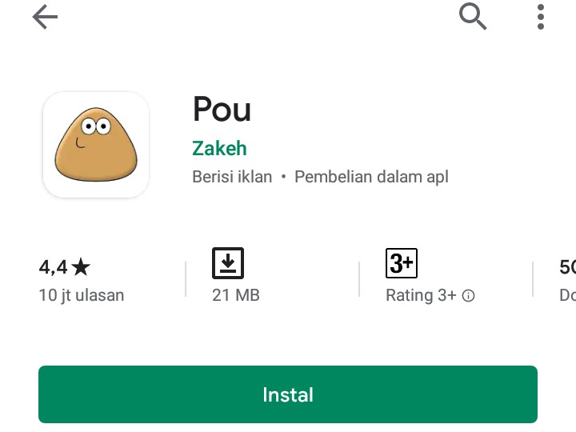Open the three-dot overflow menu
576x432 pixels.
pyautogui.click(x=540, y=17)
